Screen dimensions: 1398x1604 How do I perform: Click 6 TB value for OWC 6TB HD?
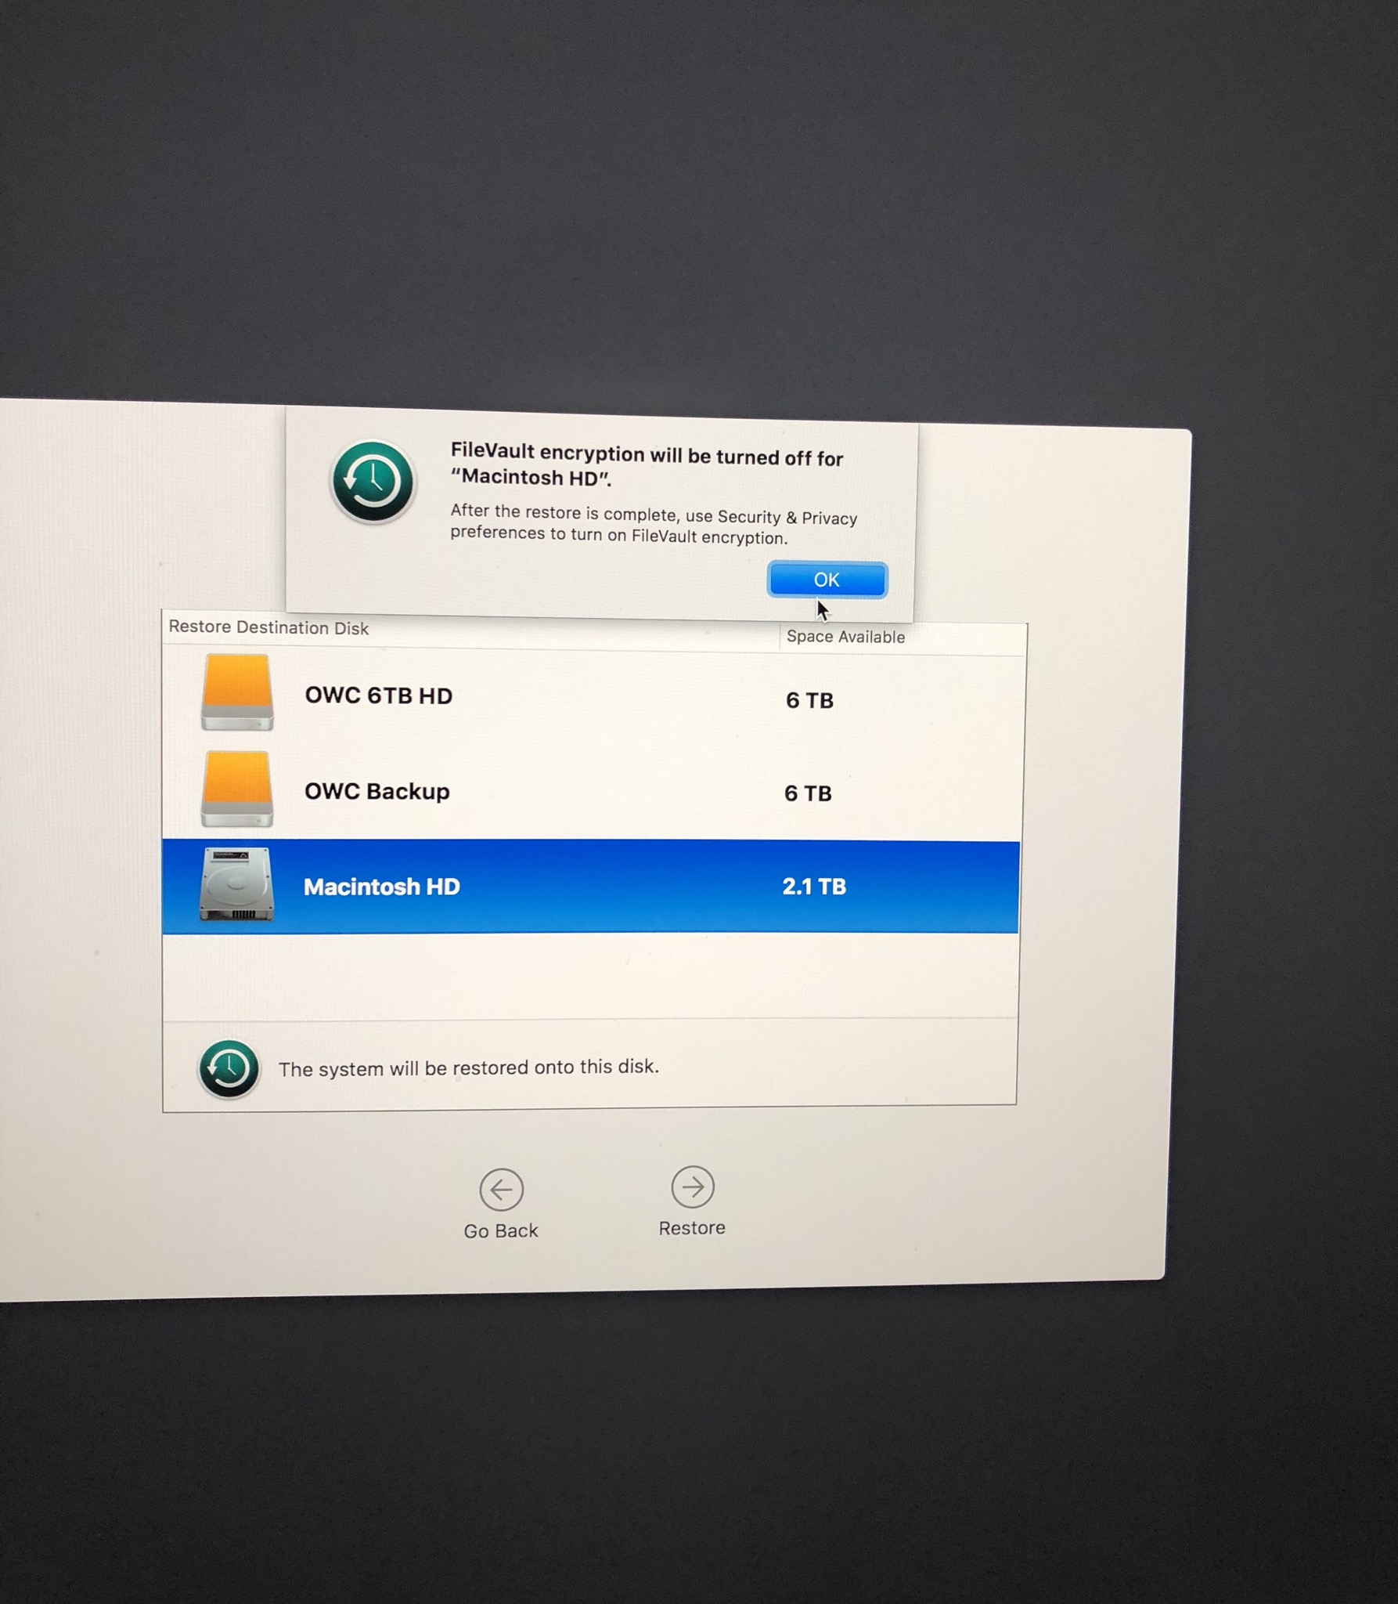click(x=809, y=700)
